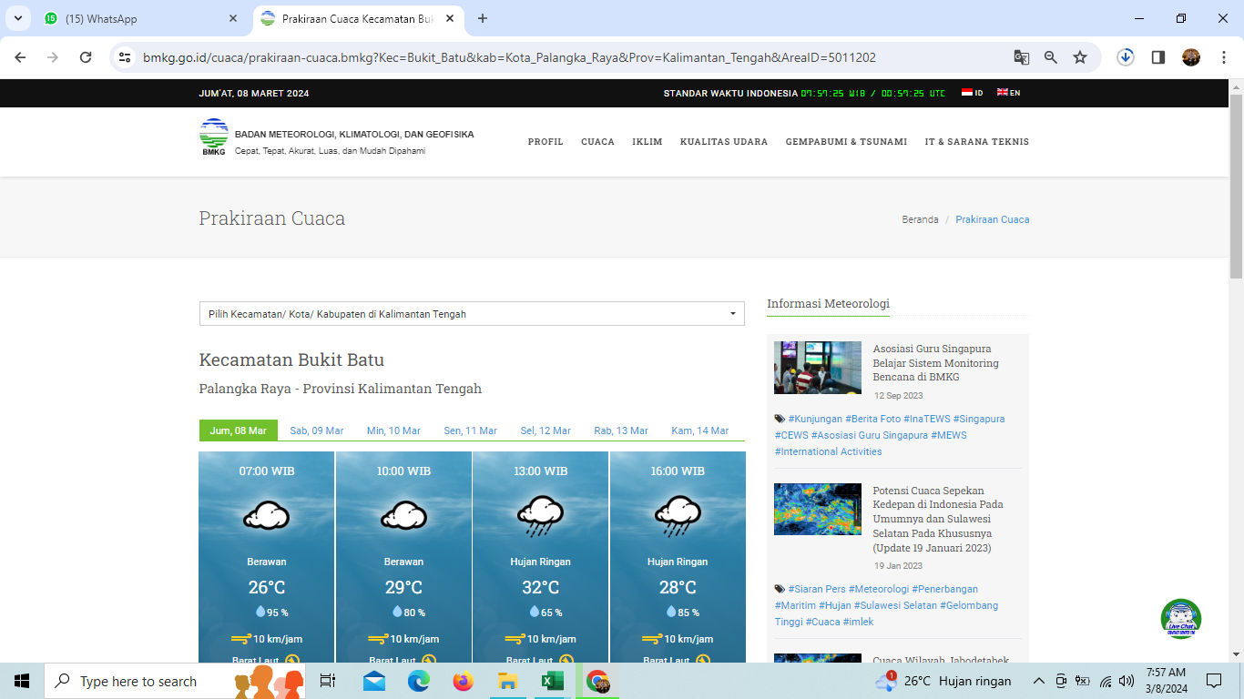Reload the page
1244x699 pixels.
click(x=86, y=57)
